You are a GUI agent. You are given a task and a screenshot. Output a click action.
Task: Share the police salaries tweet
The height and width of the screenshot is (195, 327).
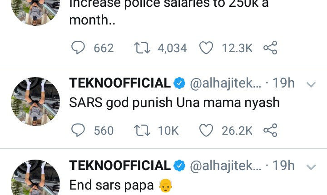(x=270, y=48)
